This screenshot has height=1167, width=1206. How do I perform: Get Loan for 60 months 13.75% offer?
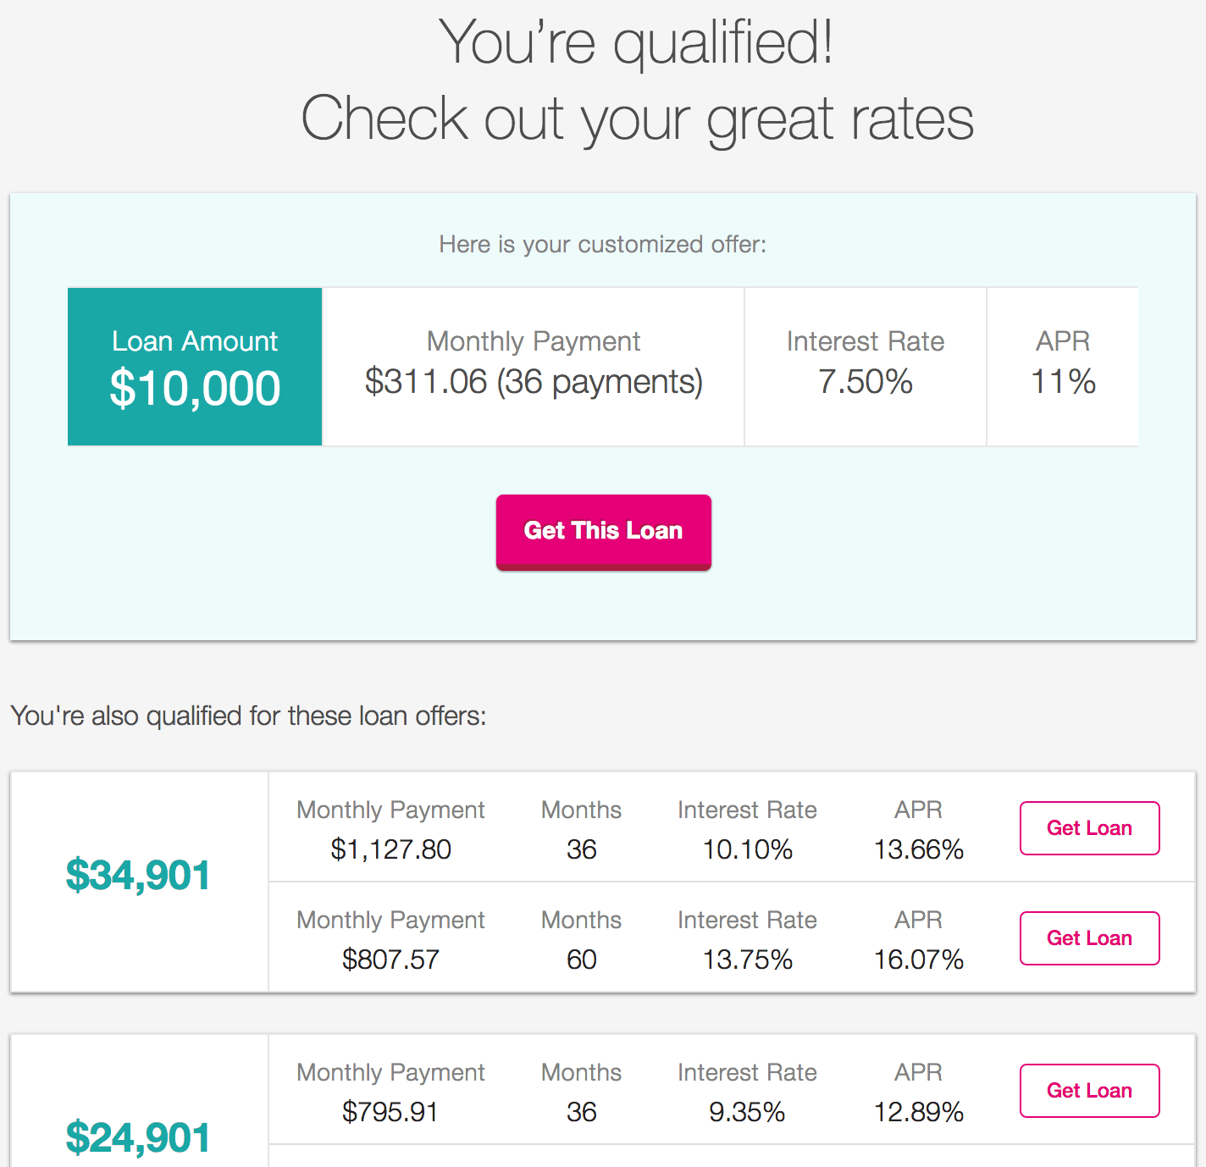[1089, 938]
